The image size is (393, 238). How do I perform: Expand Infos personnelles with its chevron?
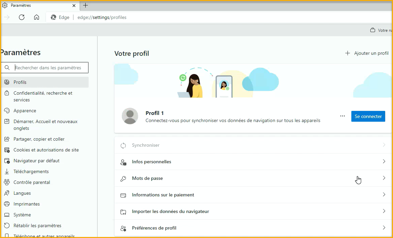pos(384,162)
